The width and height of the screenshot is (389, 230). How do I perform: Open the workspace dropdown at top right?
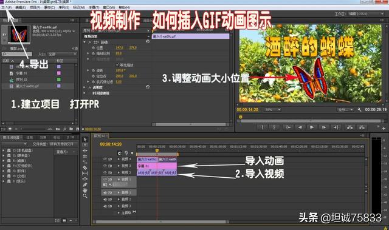click(366, 13)
